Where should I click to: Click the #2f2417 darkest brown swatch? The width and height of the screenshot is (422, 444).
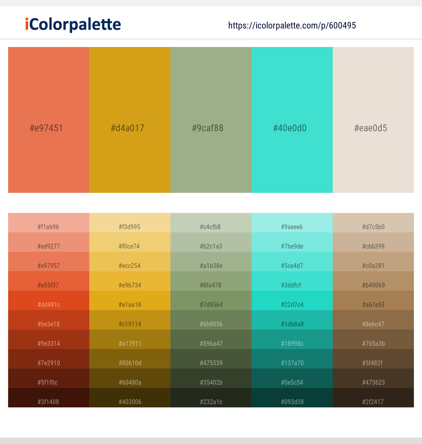373,402
